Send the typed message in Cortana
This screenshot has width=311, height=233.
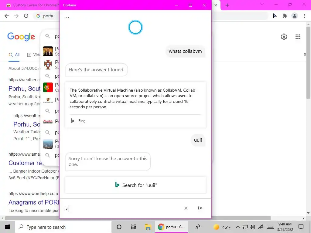[200, 208]
